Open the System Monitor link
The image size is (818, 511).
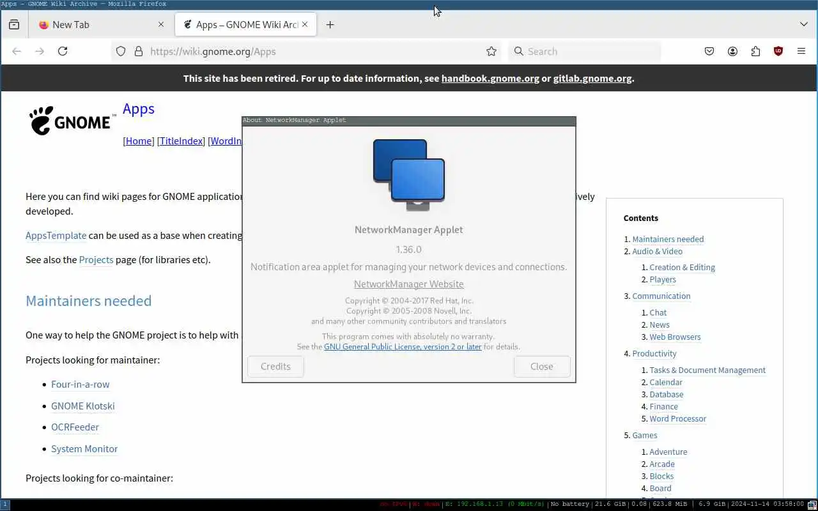click(x=84, y=449)
